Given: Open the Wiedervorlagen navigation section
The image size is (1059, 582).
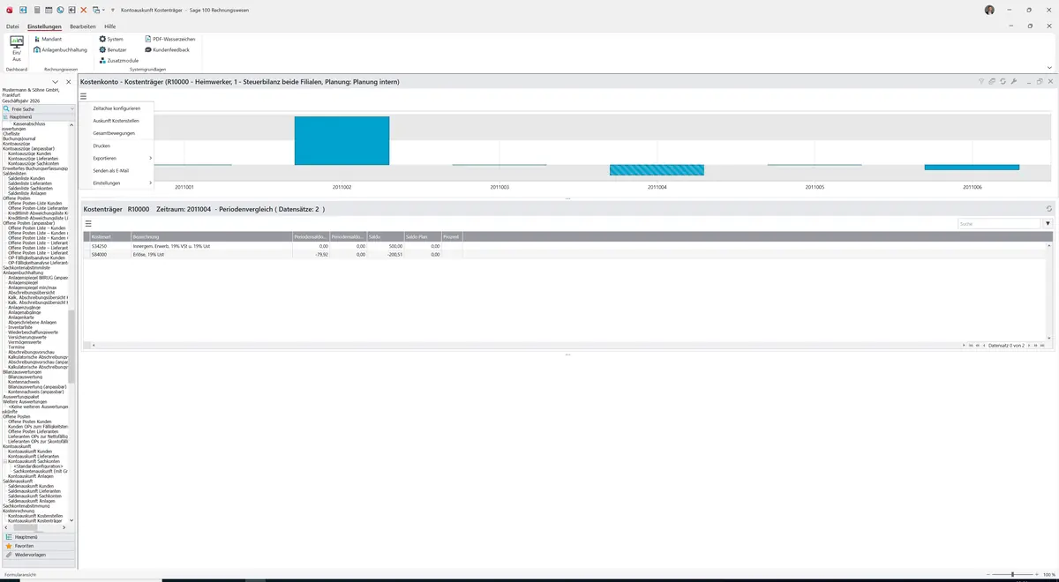Looking at the screenshot, I should (x=38, y=555).
